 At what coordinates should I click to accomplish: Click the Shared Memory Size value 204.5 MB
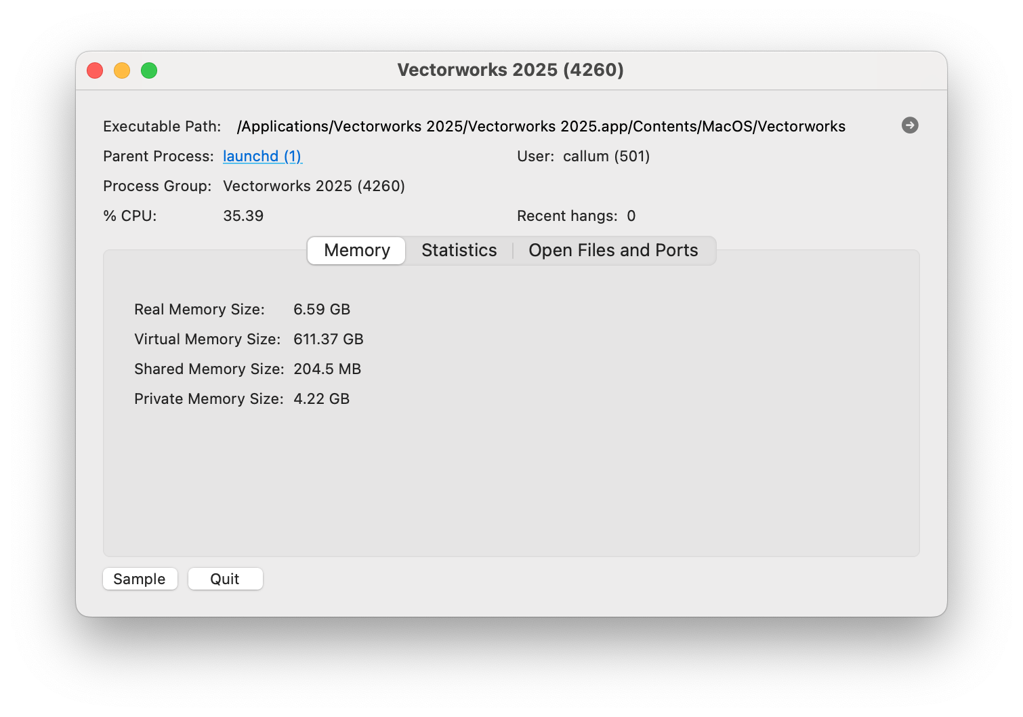pyautogui.click(x=327, y=369)
